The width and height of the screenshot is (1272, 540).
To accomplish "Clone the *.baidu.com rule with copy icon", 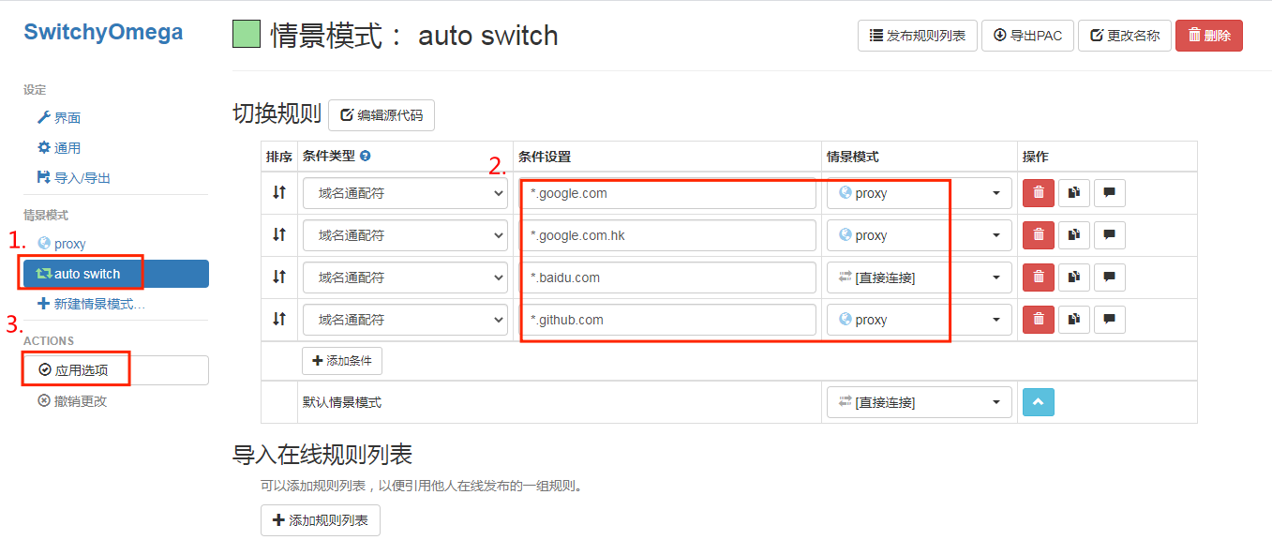I will 1074,277.
